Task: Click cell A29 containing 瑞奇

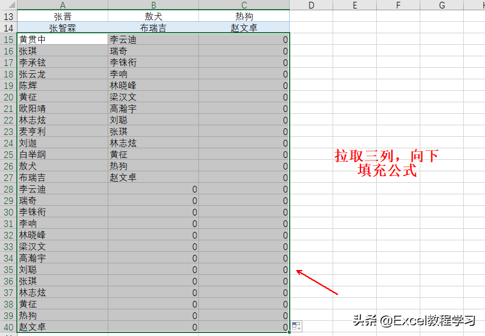Action: point(62,200)
